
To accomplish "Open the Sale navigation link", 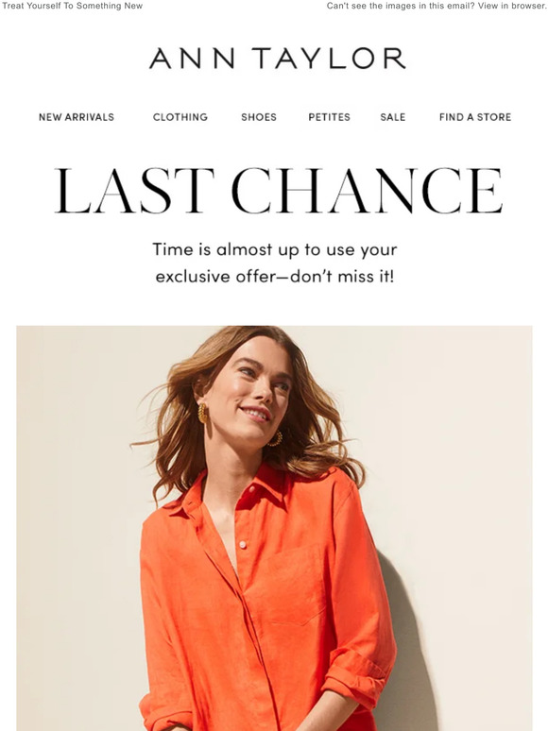I will (x=393, y=117).
